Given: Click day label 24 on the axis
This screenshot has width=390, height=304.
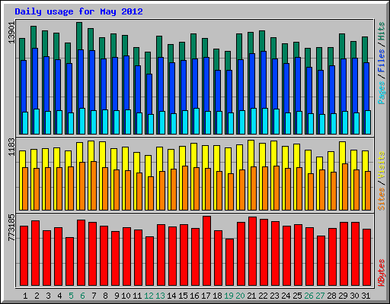Looking at the screenshot, I should [x=286, y=296].
